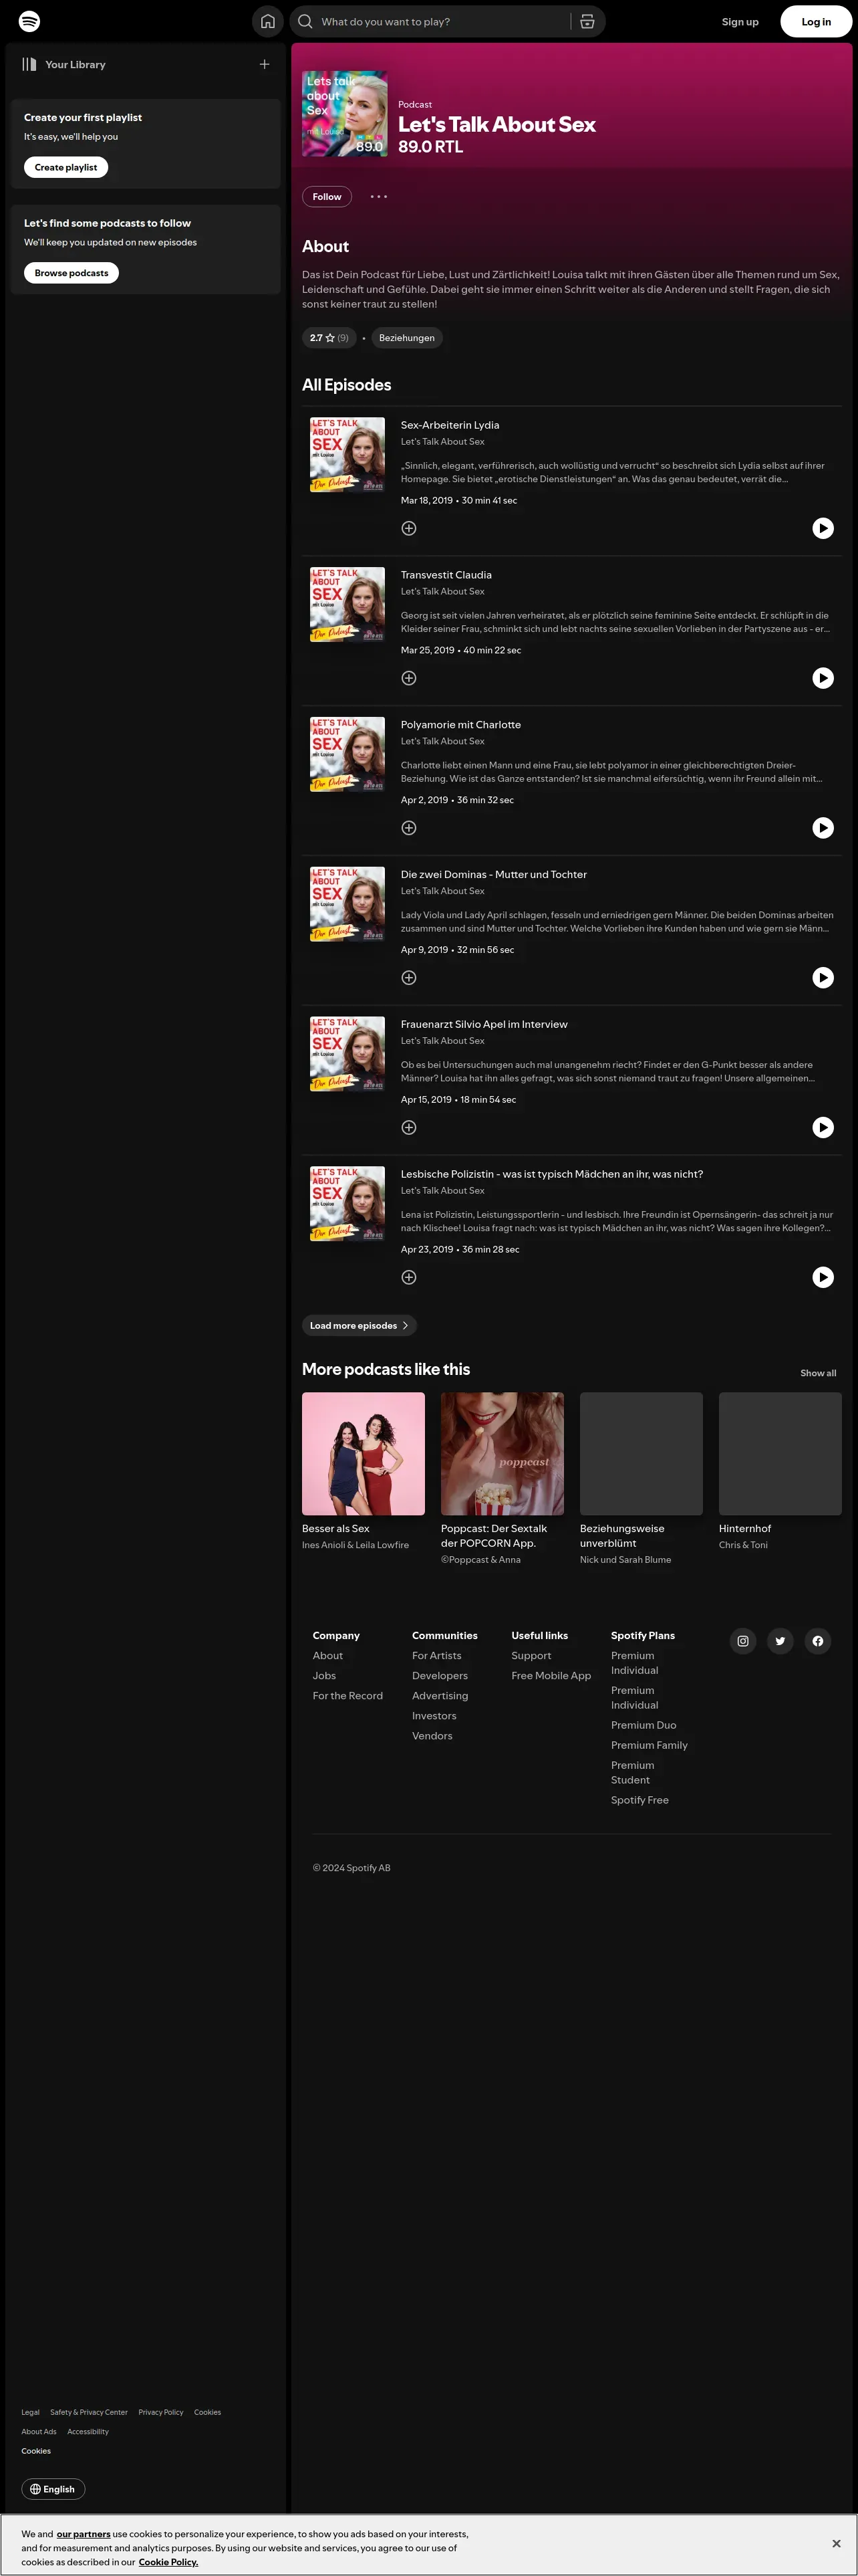This screenshot has height=2576, width=858.
Task: Open Spotify's Instagram page icon
Action: (743, 1641)
